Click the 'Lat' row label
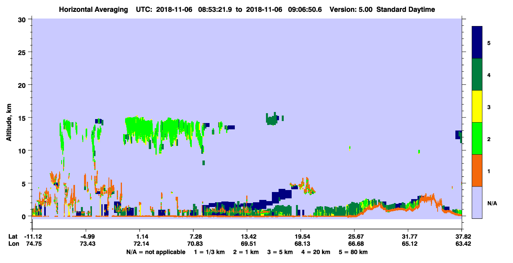The width and height of the screenshot is (513, 263). 13,237
